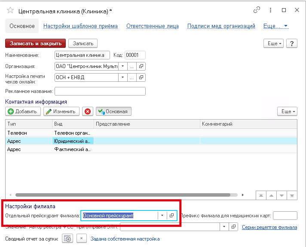This screenshot has width=306, height=247.
Task: Expand the Организация dropdown list
Action: [x=122, y=66]
